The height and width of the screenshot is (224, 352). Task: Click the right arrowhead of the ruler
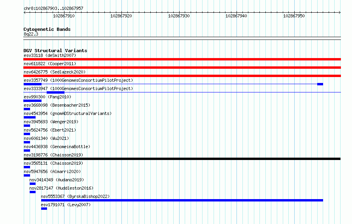point(340,13)
